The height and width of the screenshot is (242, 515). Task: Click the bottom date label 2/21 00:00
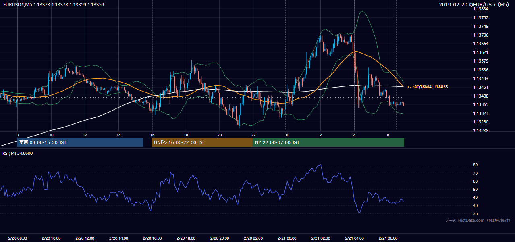click(287, 238)
